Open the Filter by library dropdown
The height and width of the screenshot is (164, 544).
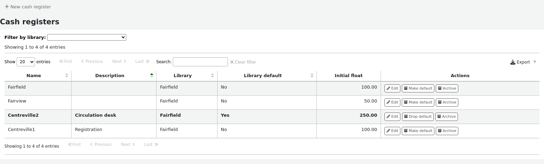[87, 38]
